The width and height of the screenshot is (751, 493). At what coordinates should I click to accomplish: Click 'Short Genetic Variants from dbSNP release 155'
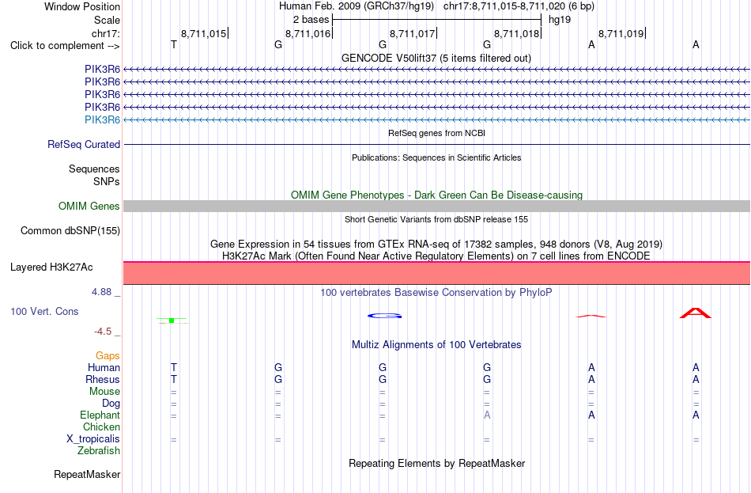point(436,220)
